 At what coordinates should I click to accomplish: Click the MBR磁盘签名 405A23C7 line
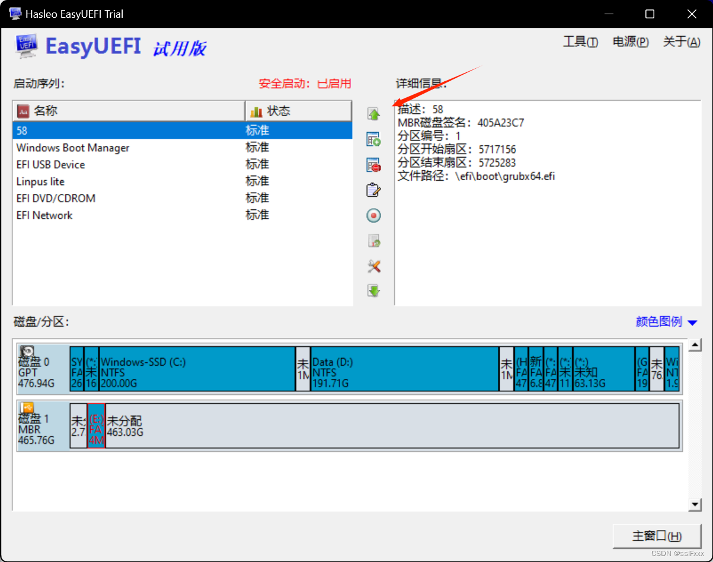click(x=461, y=123)
